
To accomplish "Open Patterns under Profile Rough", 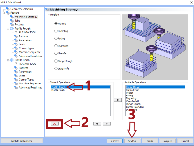I will 24,36.
